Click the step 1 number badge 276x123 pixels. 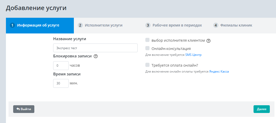12,25
